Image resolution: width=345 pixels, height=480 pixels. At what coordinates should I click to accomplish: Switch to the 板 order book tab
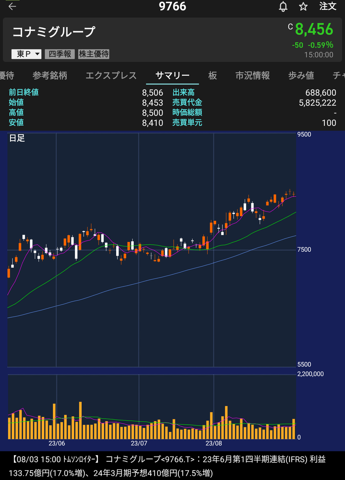(213, 75)
